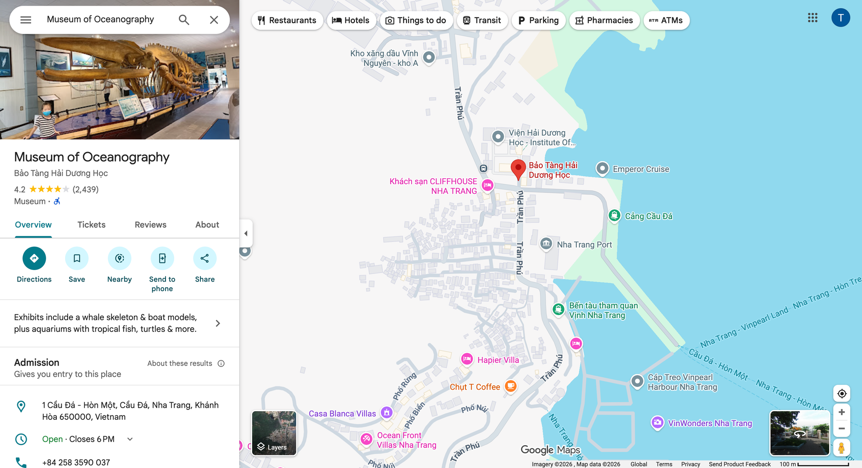Screen dimensions: 862x468
Task: Zoom in on the map
Action: [x=841, y=412]
